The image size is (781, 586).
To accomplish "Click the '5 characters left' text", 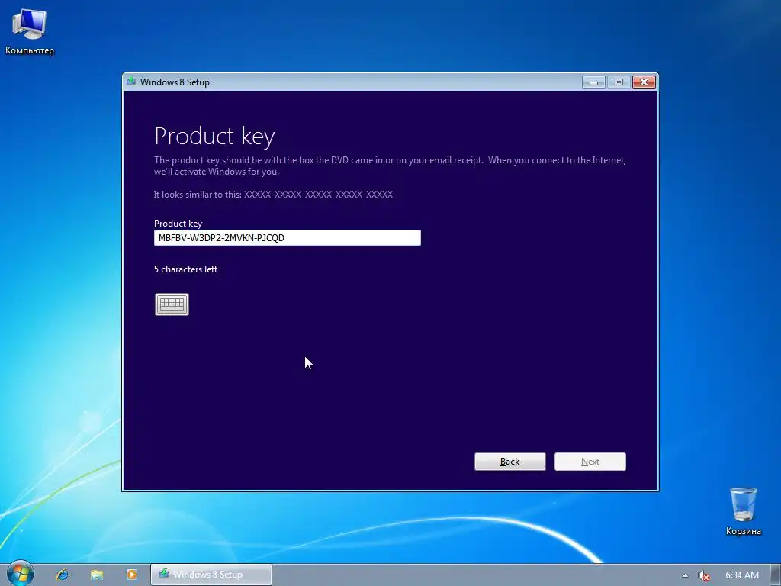I will tap(185, 269).
